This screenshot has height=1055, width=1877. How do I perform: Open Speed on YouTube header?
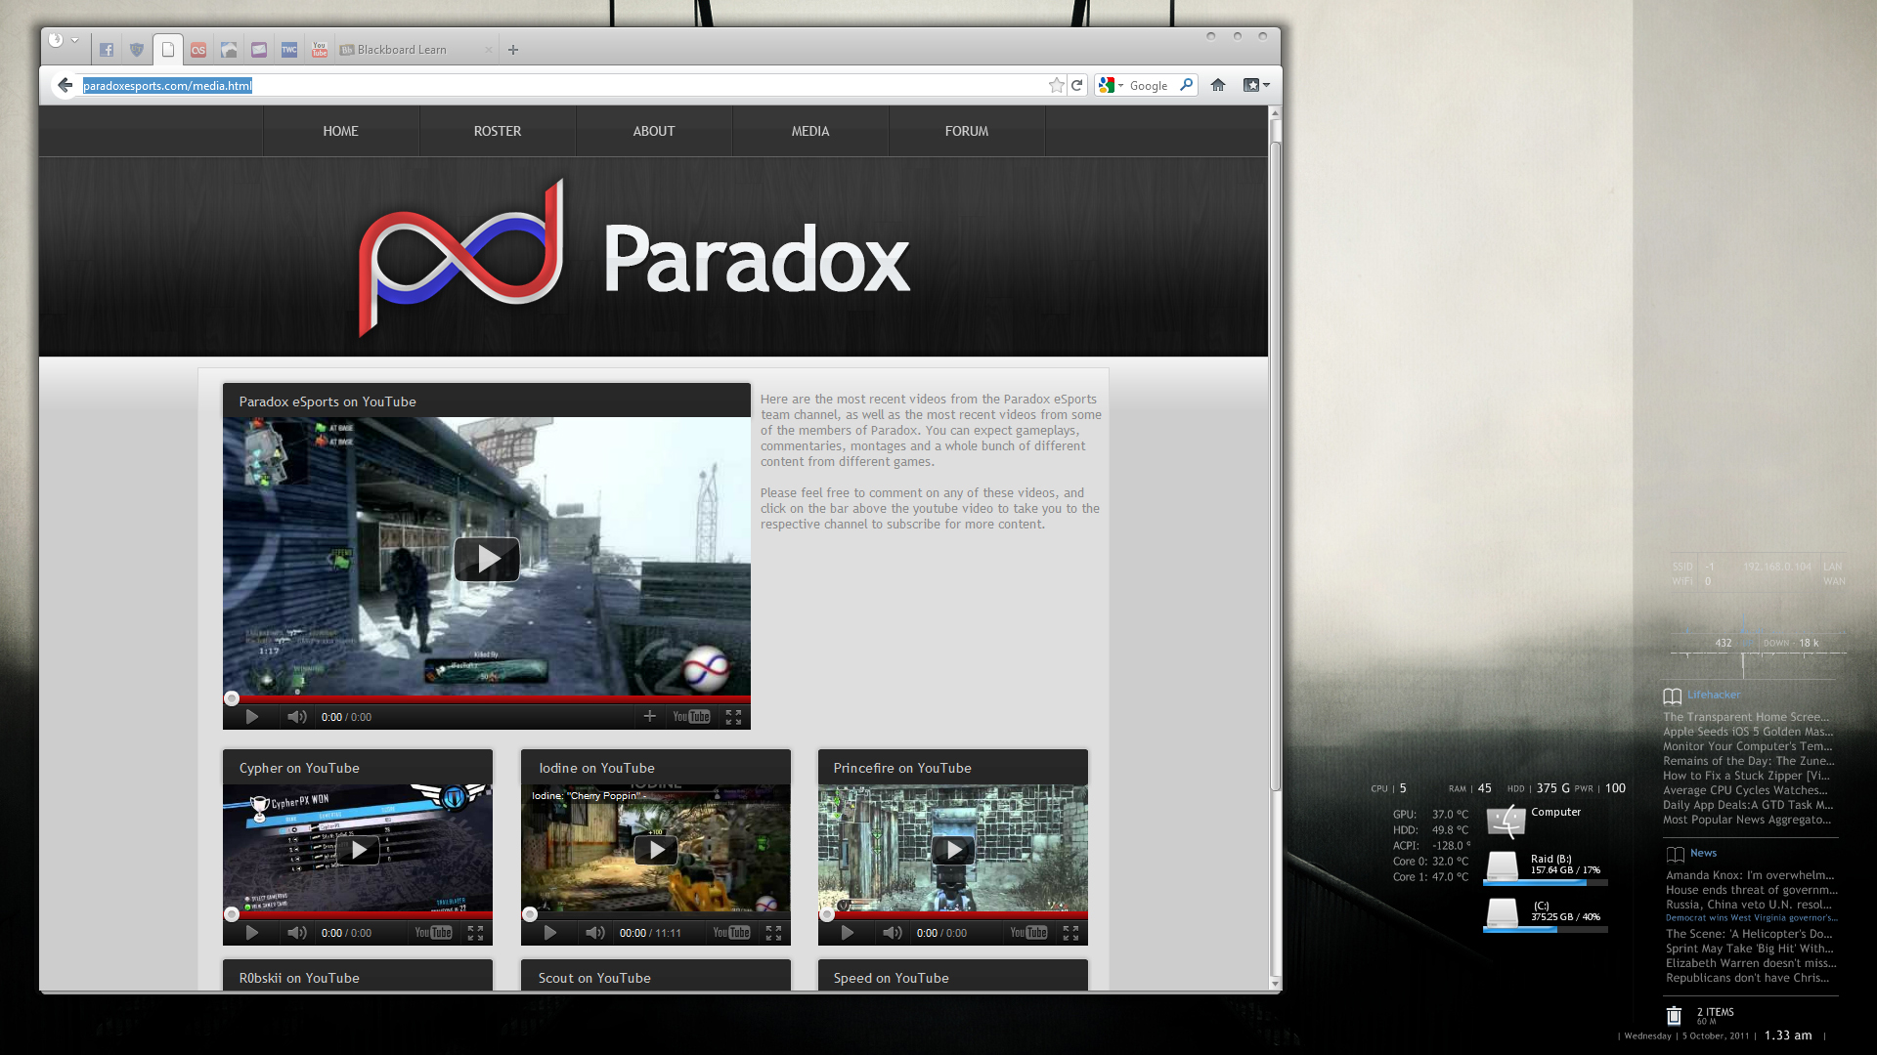pyautogui.click(x=953, y=976)
